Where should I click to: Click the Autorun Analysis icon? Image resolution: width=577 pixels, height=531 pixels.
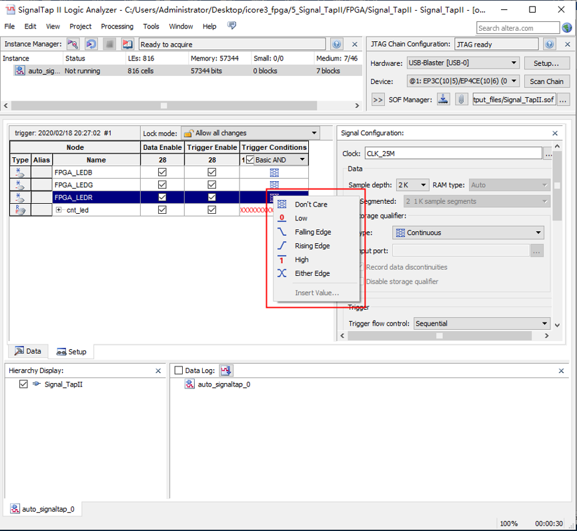[91, 45]
